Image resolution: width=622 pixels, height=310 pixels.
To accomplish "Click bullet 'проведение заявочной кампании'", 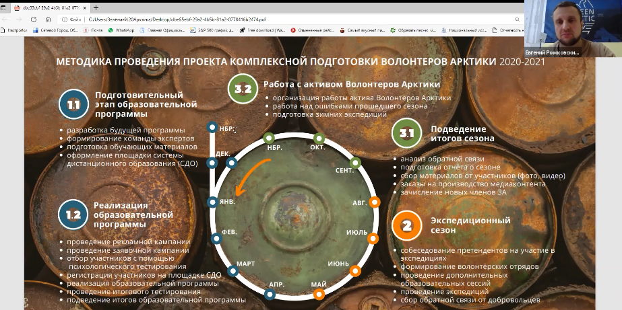I will tap(128, 250).
